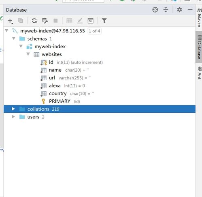202x197 pixels.
Task: Open Database panel gear settings
Action: [x=179, y=10]
